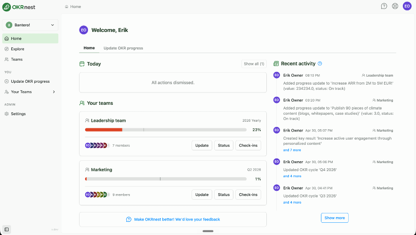The image size is (416, 235).
Task: Click the OKRnest logo
Action: 19,7
